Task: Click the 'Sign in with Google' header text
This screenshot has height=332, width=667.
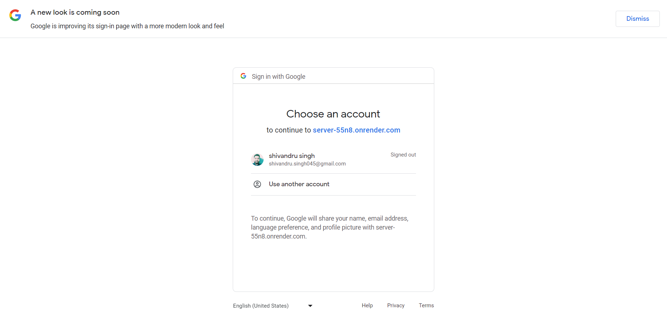Action: tap(278, 77)
